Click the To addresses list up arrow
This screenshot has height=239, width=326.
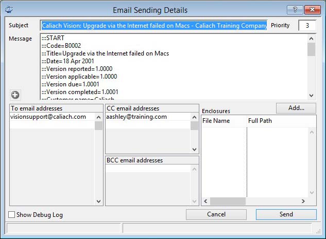[98, 117]
